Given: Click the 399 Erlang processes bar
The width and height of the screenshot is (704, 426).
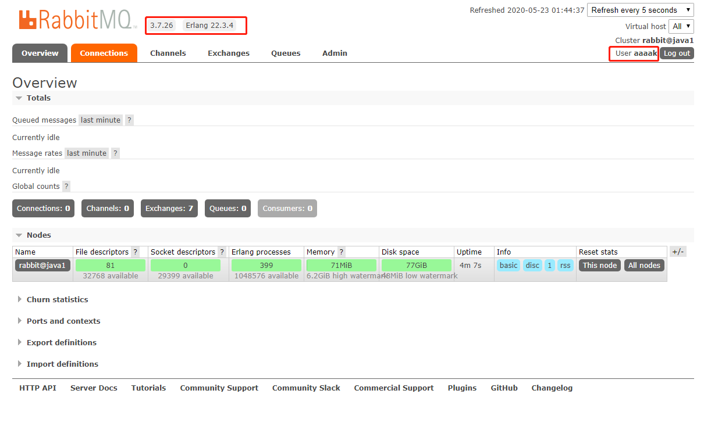Looking at the screenshot, I should (x=266, y=265).
